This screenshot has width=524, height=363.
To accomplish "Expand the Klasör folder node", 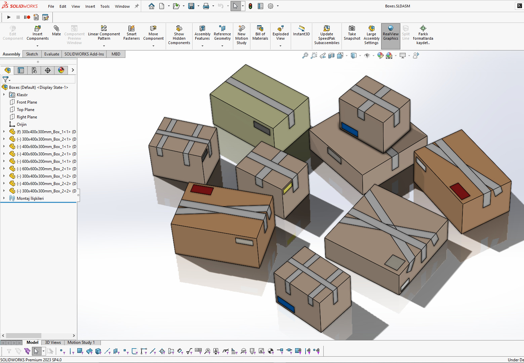I will click(x=4, y=95).
